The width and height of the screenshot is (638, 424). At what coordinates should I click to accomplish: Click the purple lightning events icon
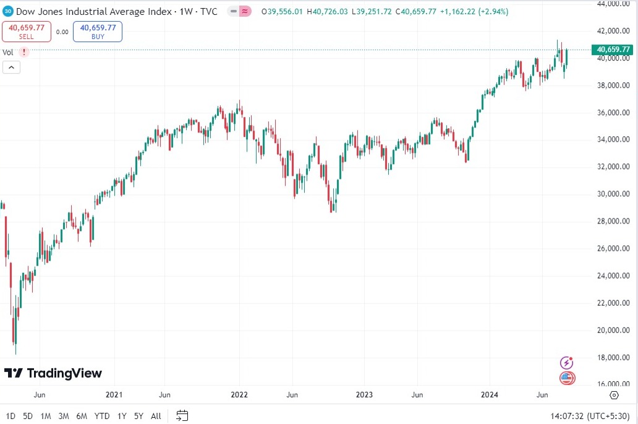(x=567, y=363)
